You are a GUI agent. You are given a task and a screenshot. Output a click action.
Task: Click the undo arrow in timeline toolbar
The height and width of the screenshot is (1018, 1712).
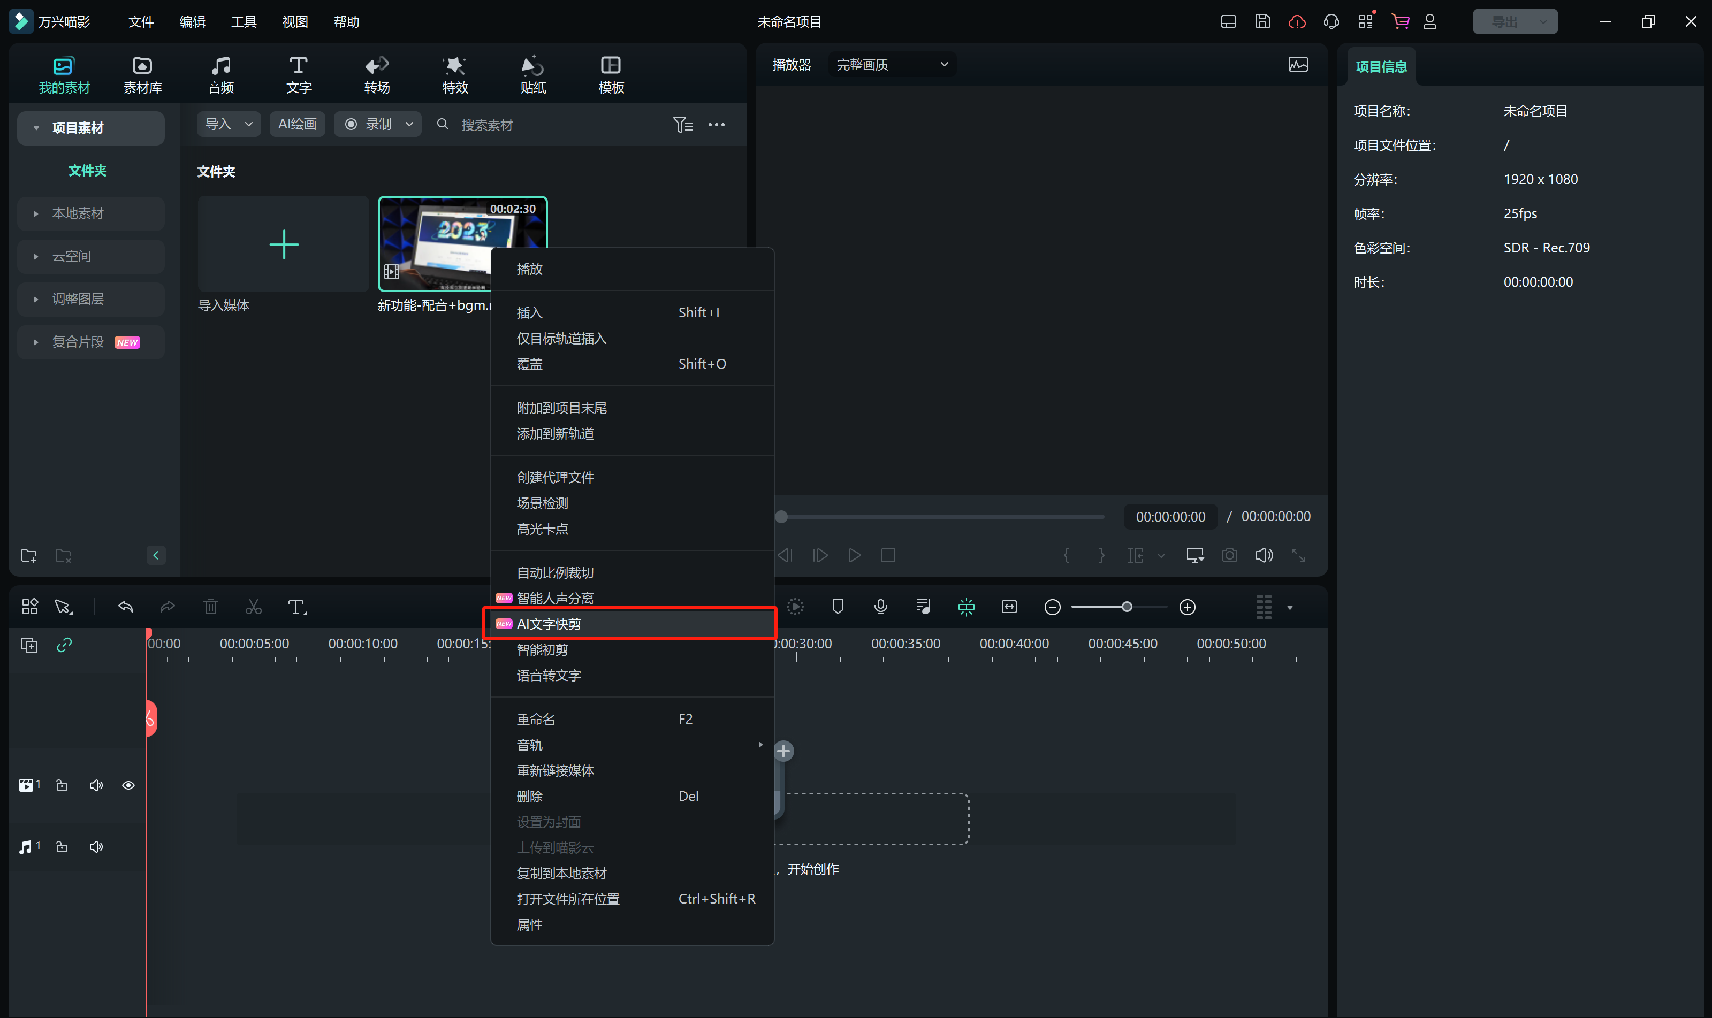[x=126, y=607]
